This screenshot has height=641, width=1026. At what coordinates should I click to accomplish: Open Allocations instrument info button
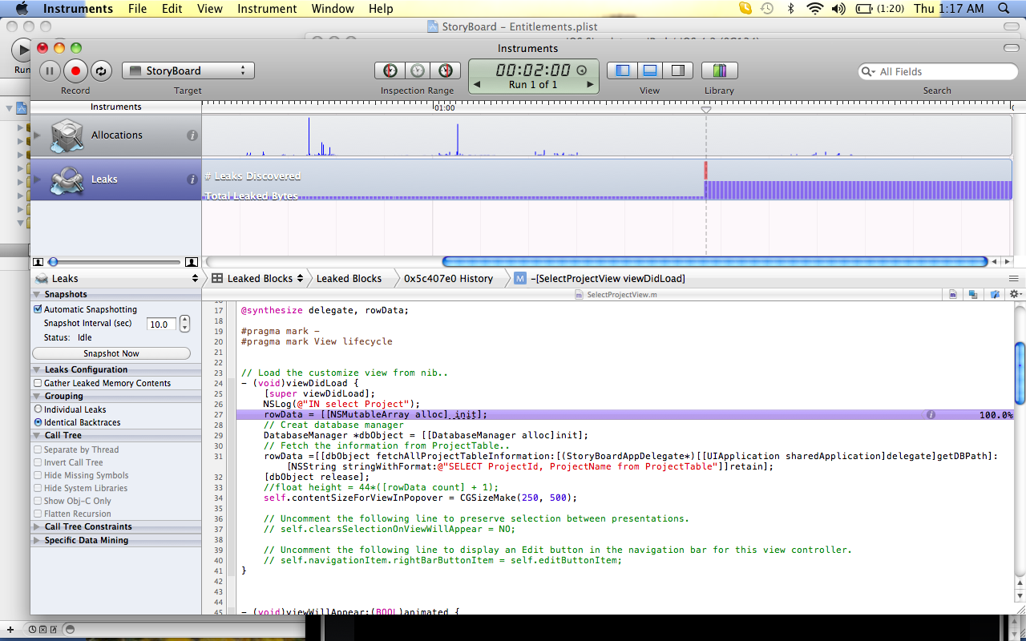coord(192,135)
